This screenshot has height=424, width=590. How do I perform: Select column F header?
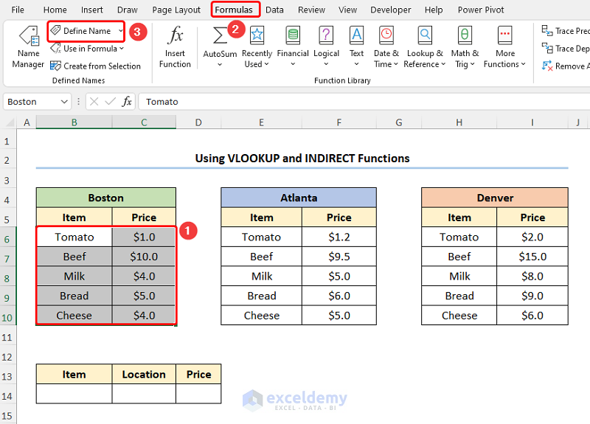(x=339, y=122)
